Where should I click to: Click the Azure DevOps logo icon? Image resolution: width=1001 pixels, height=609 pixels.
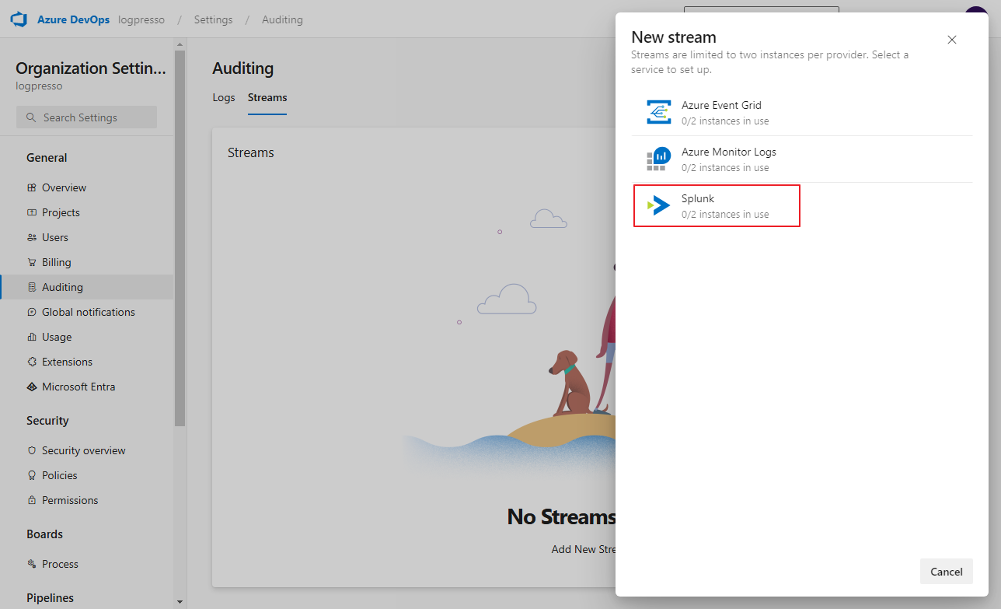(19, 19)
